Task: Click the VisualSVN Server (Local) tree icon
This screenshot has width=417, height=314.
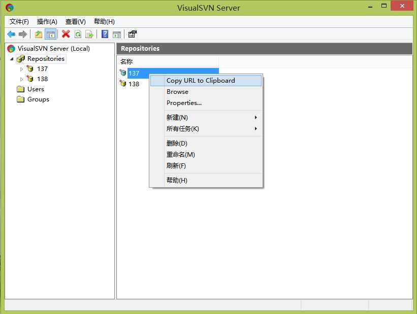Action: [x=11, y=49]
